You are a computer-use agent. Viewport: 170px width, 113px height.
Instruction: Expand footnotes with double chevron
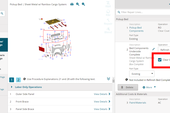pyautogui.click(x=109, y=79)
